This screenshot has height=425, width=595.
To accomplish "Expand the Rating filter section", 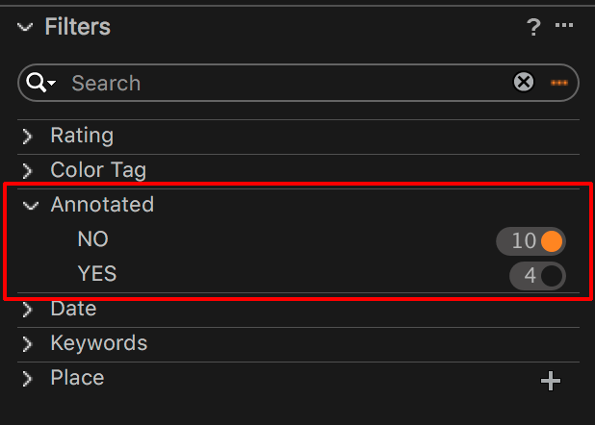I will 27,137.
